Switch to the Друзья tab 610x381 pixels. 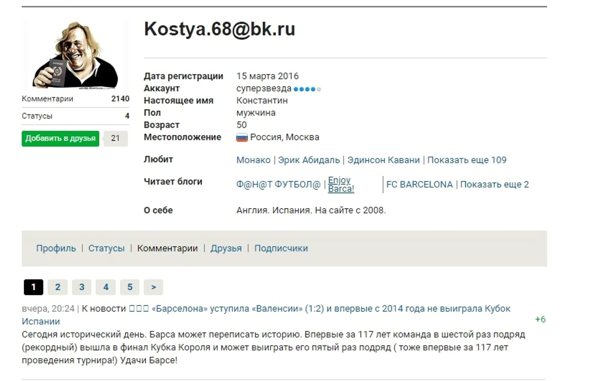click(x=226, y=248)
